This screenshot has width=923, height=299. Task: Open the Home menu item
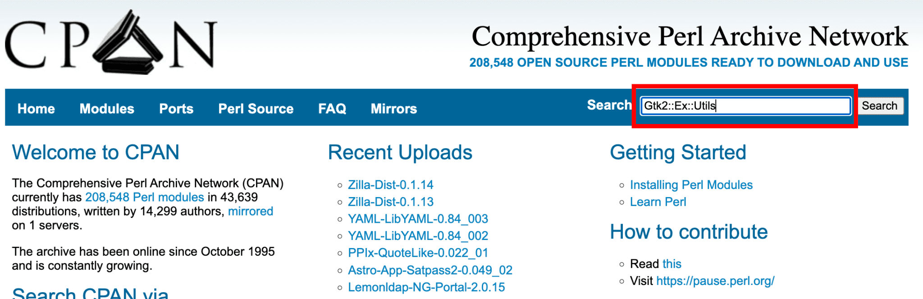(x=36, y=109)
